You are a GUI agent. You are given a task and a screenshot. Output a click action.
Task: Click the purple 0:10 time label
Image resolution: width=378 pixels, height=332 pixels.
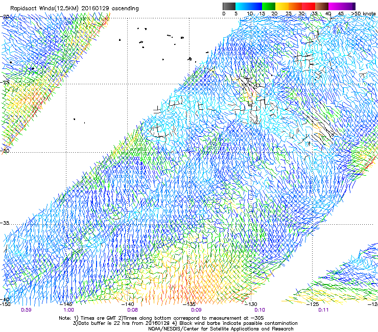coord(259,310)
